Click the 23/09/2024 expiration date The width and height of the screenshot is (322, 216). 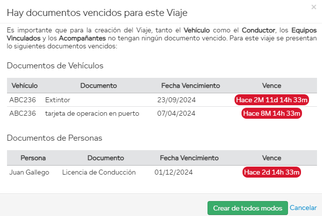click(x=176, y=100)
